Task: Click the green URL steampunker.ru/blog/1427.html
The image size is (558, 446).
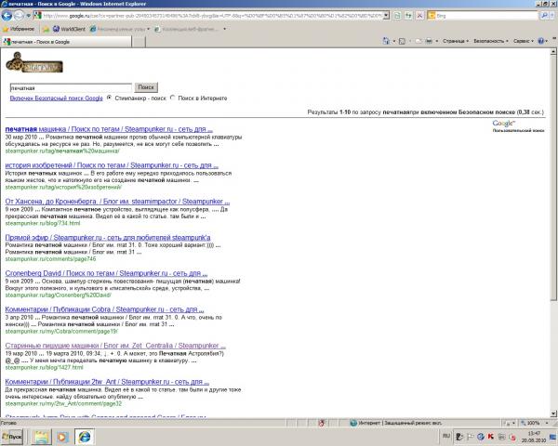Action: (44, 368)
